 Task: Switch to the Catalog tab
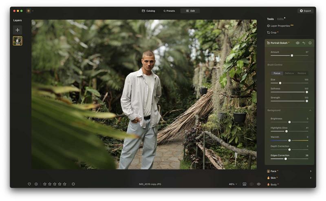[148, 11]
